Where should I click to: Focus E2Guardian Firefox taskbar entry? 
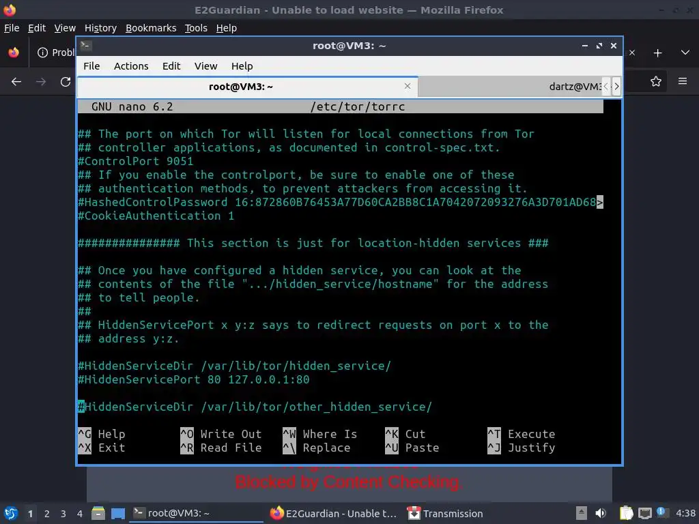333,513
